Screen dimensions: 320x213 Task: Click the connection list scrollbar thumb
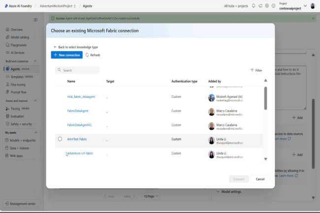pos(265,98)
